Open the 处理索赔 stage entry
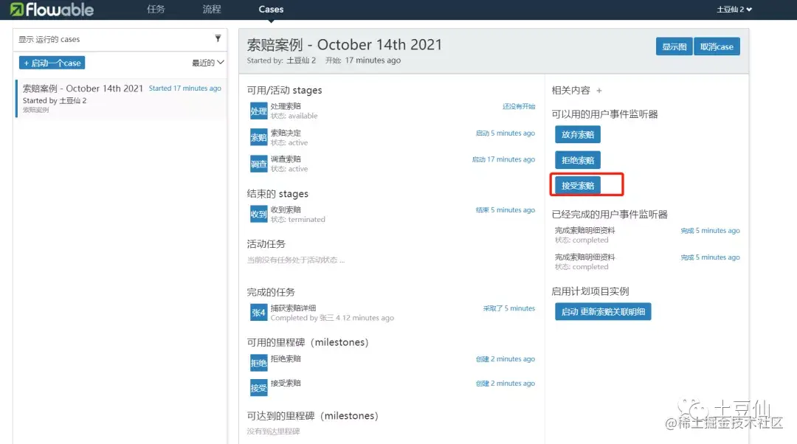This screenshot has width=797, height=444. pos(393,111)
